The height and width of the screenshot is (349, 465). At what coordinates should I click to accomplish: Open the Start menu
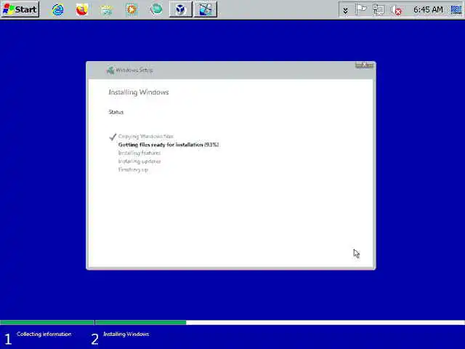coord(20,9)
